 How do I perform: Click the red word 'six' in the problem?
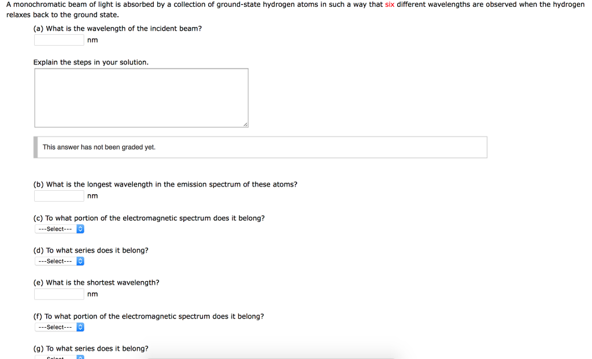point(390,4)
